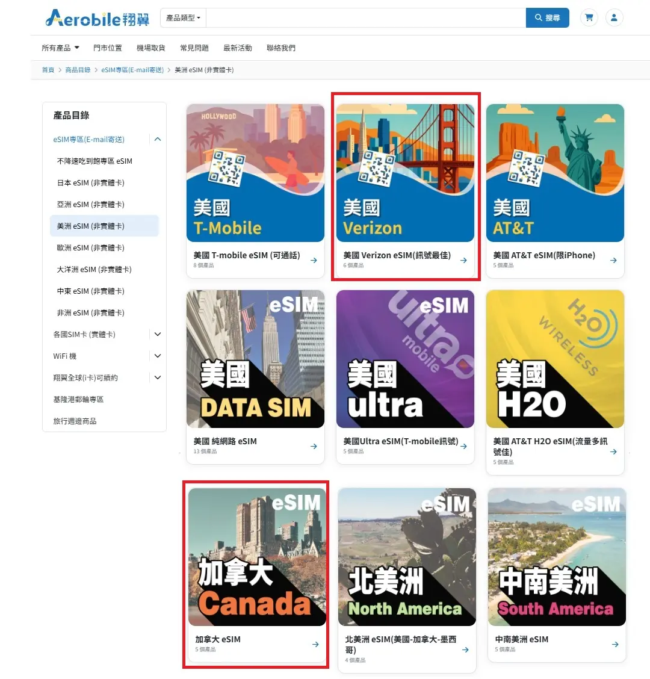Click the arrow on the 北美洲 eSIM card
Image resolution: width=650 pixels, height=679 pixels.
click(x=465, y=649)
